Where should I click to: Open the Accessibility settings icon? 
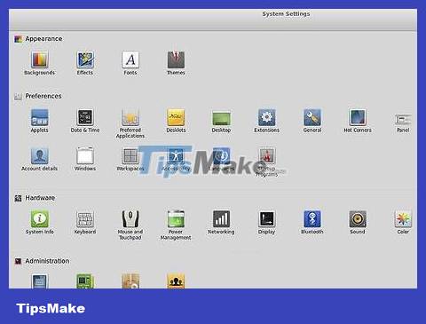pyautogui.click(x=176, y=155)
